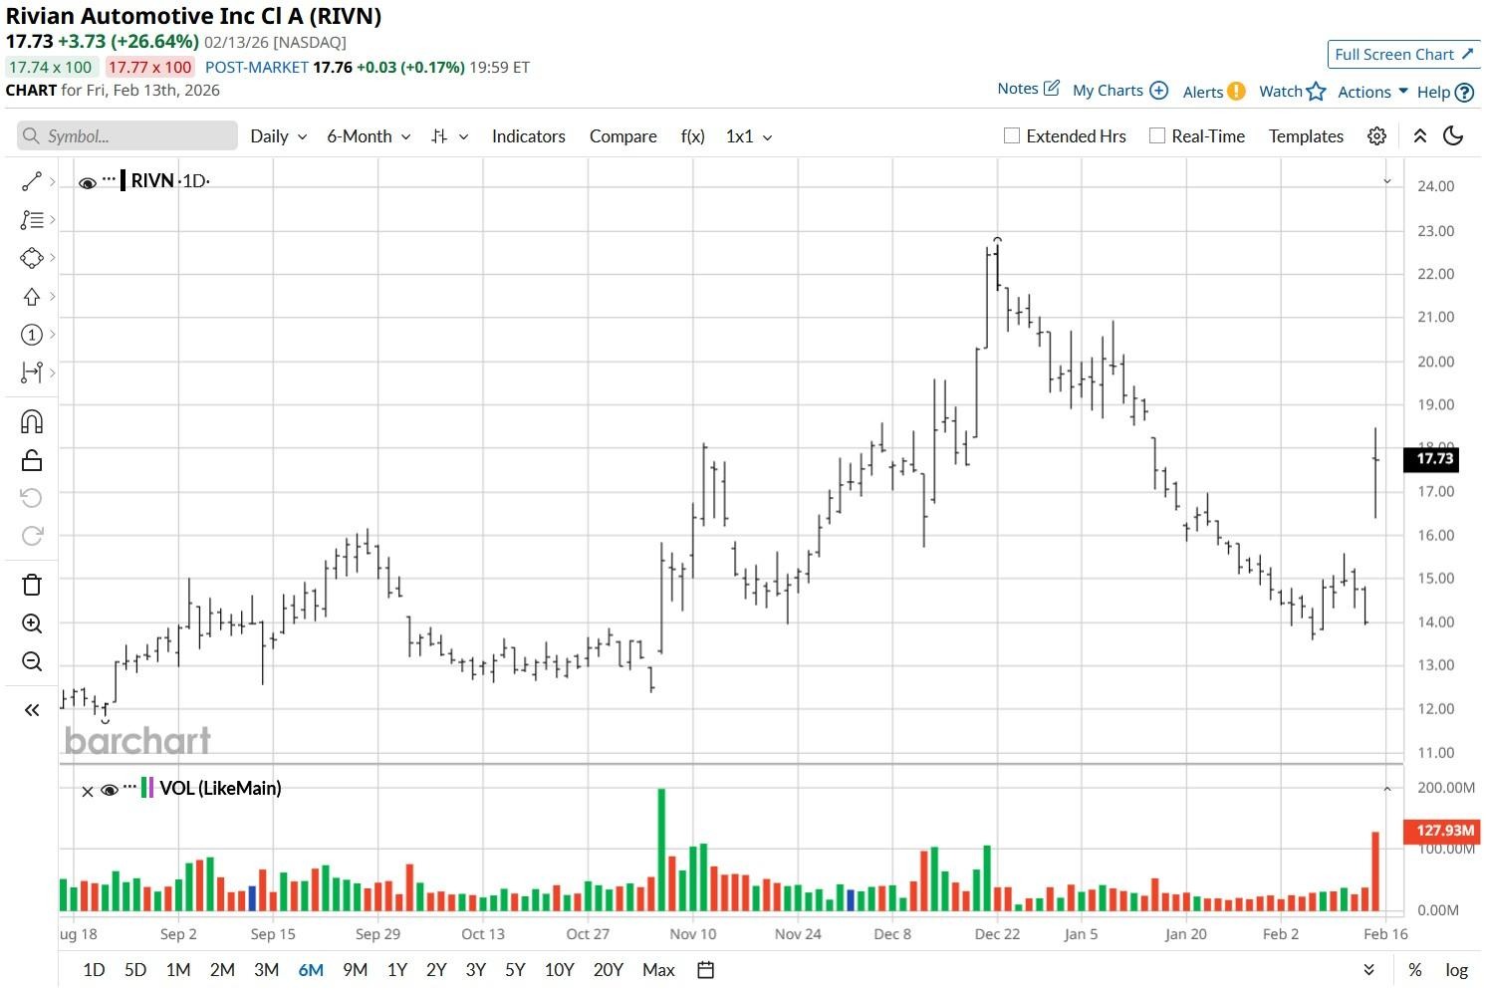Open the 6-Month period dropdown
Screen dimensions: 1486x990
(x=369, y=136)
